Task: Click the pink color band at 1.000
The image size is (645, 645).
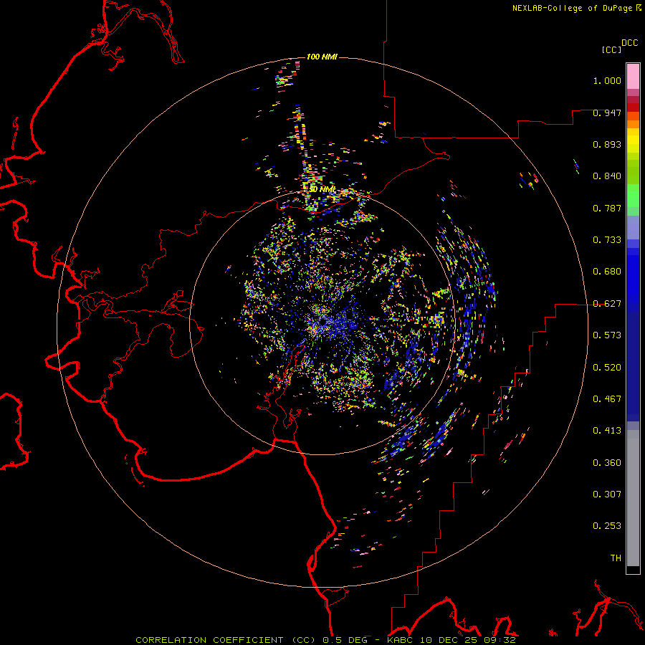Action: pyautogui.click(x=633, y=77)
